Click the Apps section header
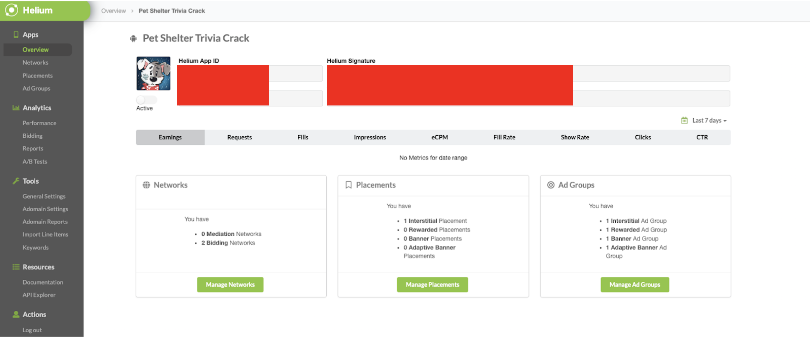Screen dimensions: 811x340 tap(30, 34)
